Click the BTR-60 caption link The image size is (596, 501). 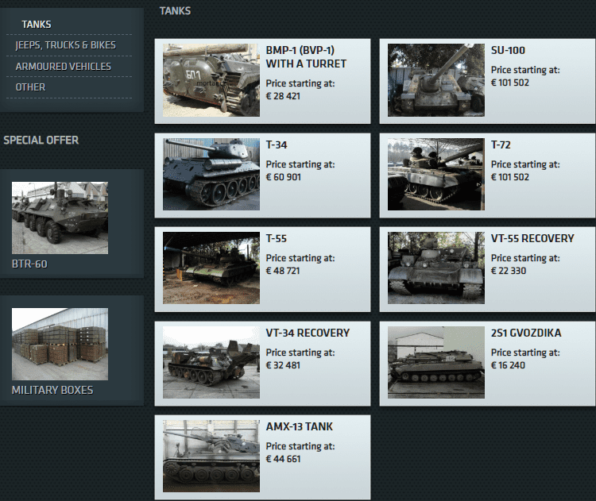(29, 264)
